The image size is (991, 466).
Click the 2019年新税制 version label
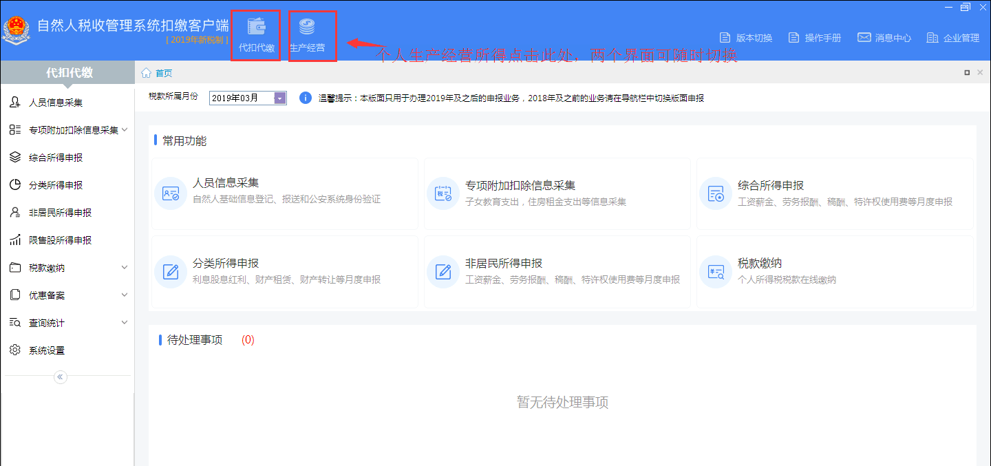tap(197, 40)
